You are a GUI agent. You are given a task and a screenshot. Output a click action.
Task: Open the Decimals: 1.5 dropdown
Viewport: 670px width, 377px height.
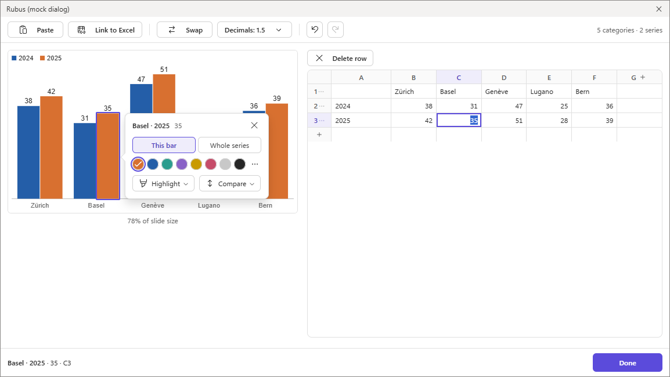click(x=255, y=30)
